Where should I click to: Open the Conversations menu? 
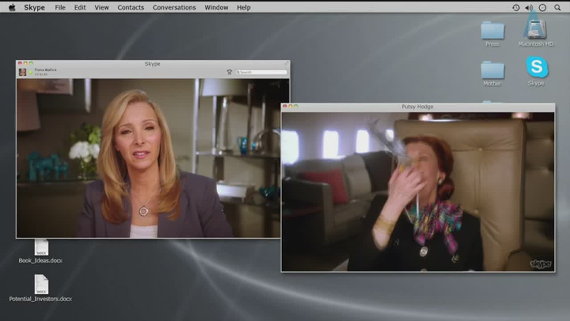coord(174,8)
